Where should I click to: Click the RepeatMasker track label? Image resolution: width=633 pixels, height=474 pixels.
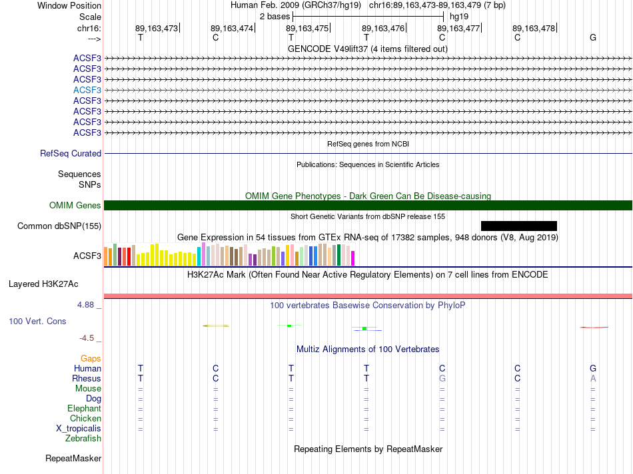point(73,458)
